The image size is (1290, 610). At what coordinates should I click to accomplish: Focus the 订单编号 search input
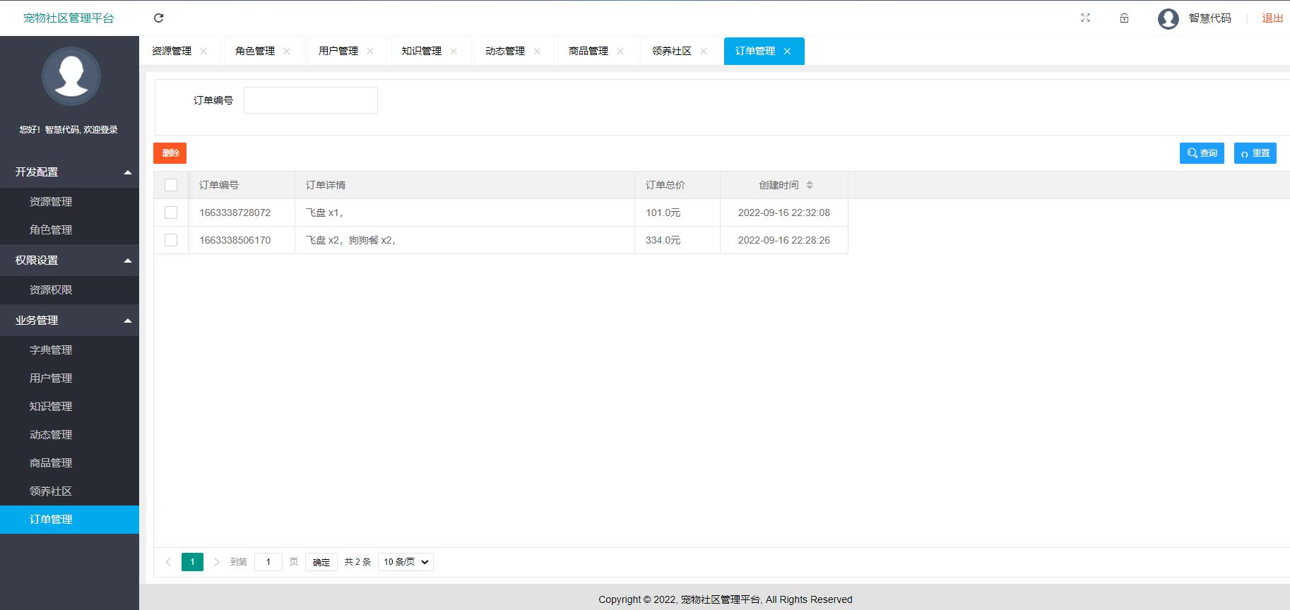311,100
